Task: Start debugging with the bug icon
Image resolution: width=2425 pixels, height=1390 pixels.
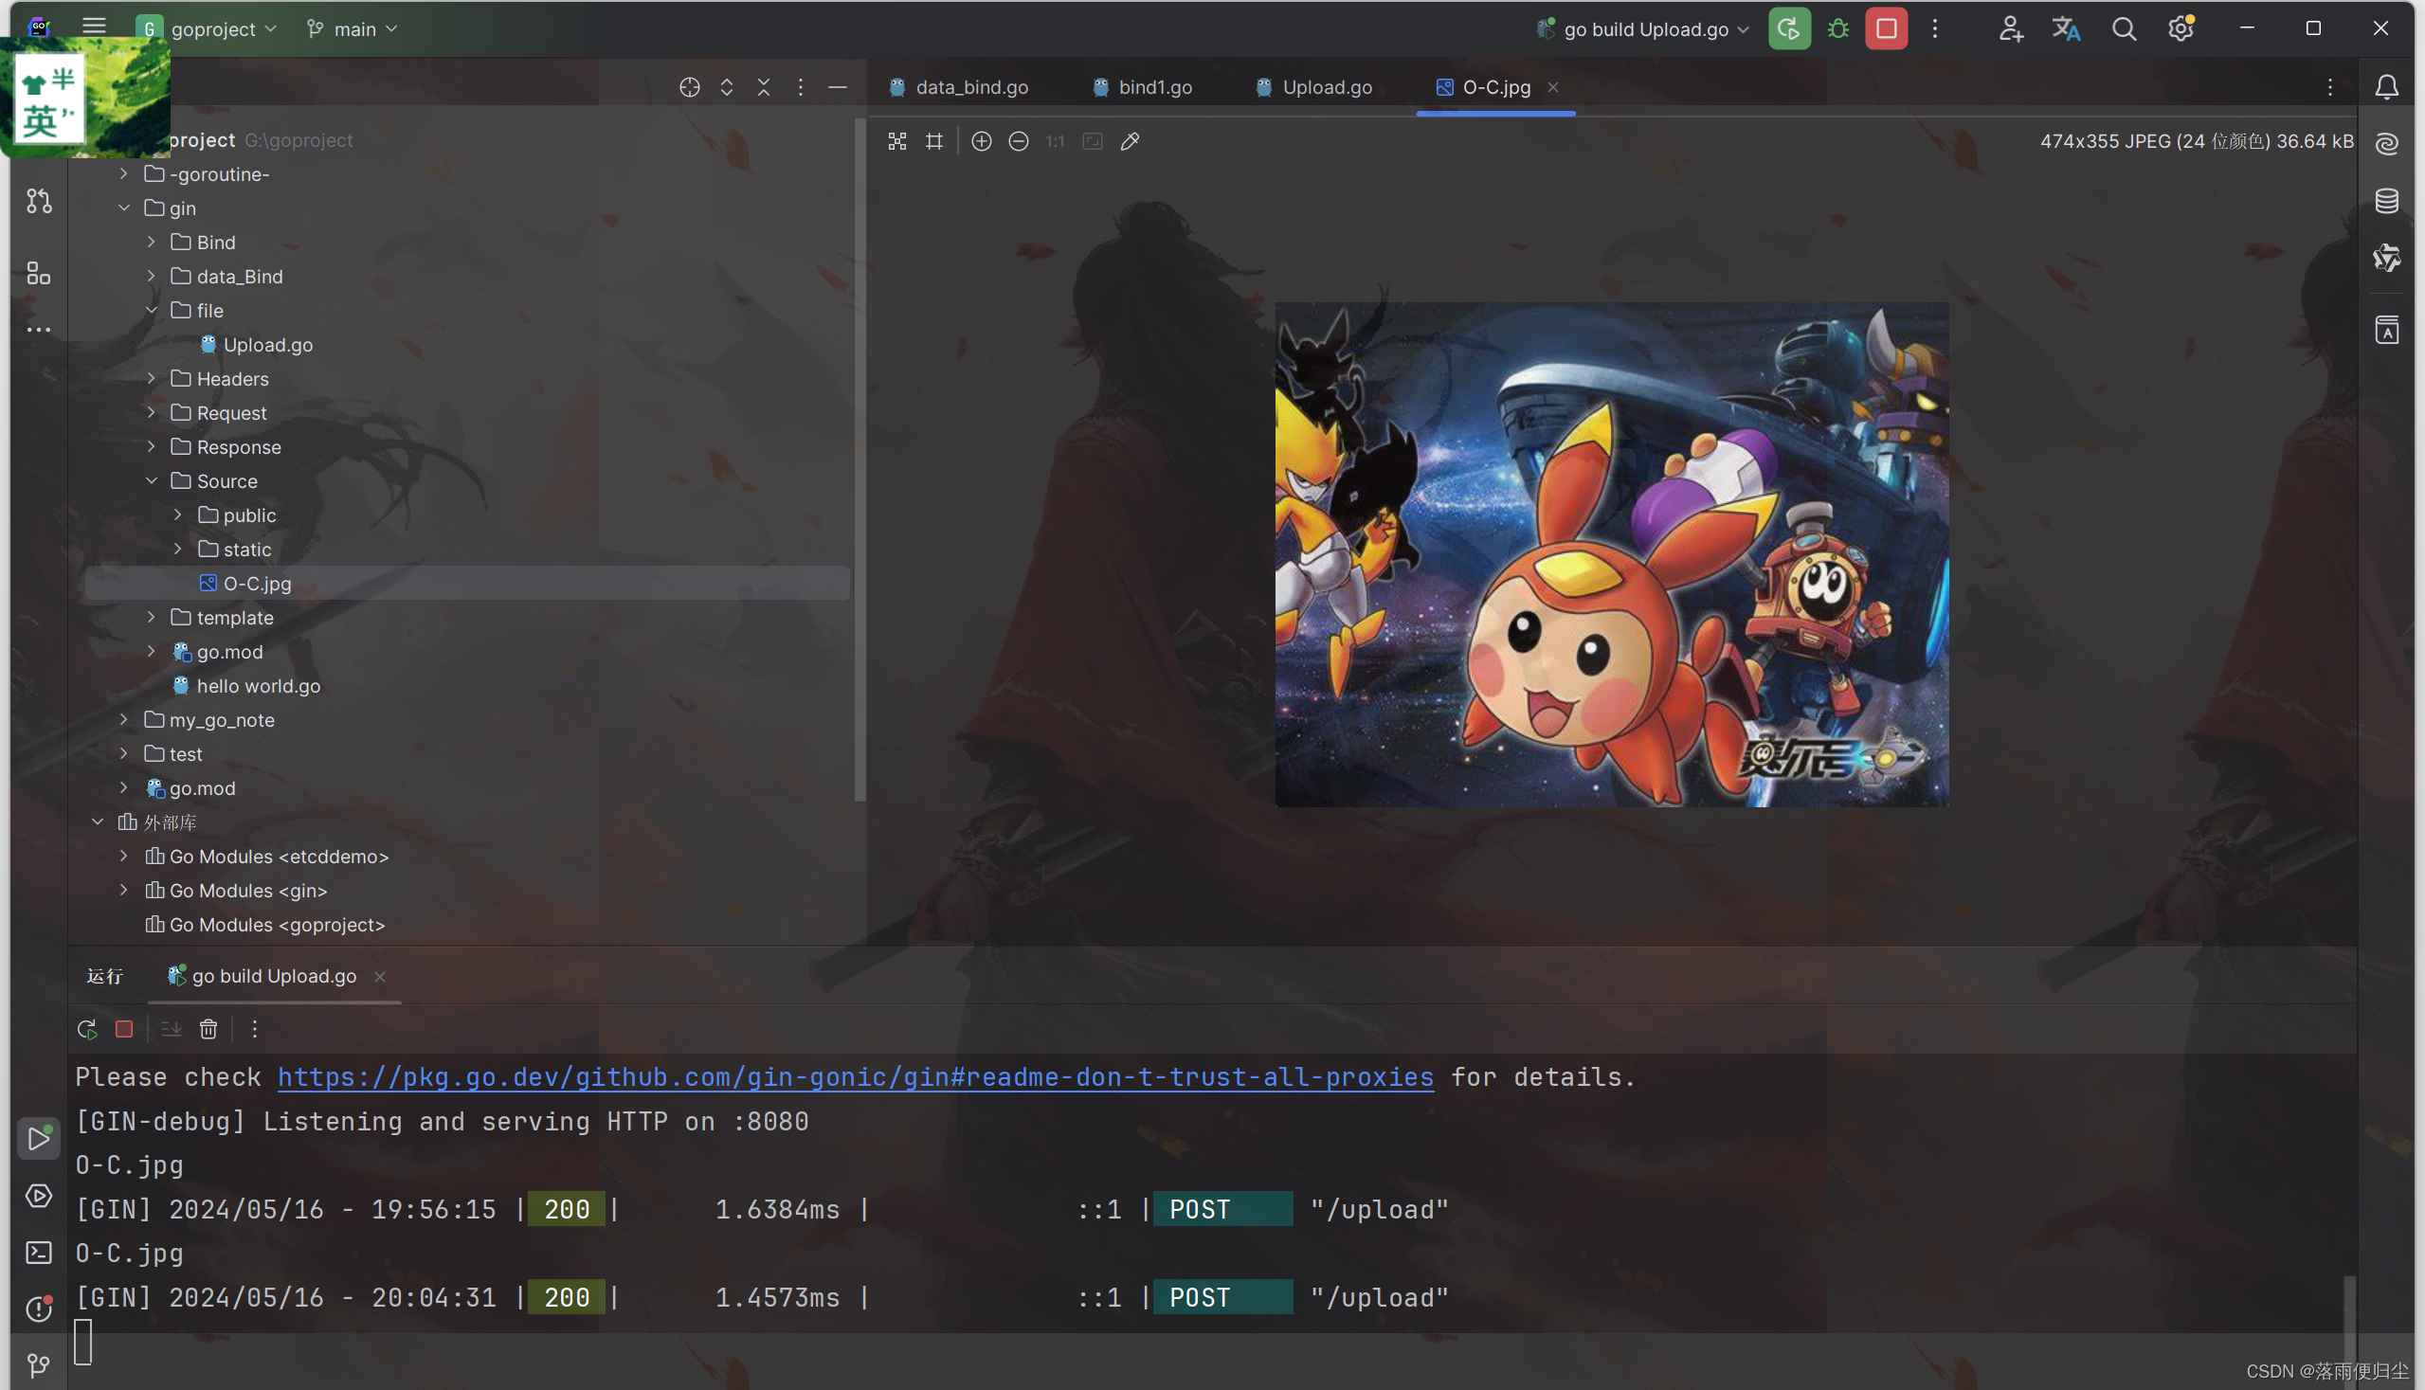Action: [1837, 28]
